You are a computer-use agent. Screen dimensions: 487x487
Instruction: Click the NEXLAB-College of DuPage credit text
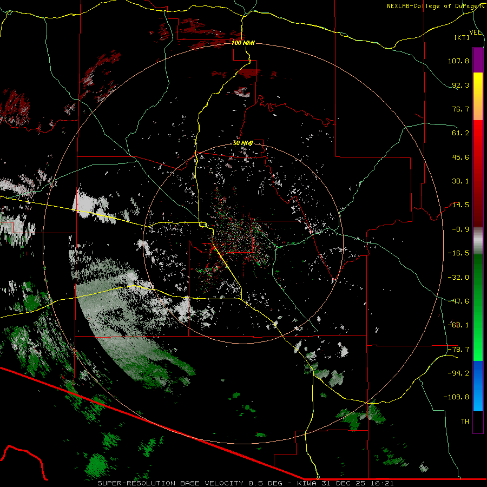[435, 6]
